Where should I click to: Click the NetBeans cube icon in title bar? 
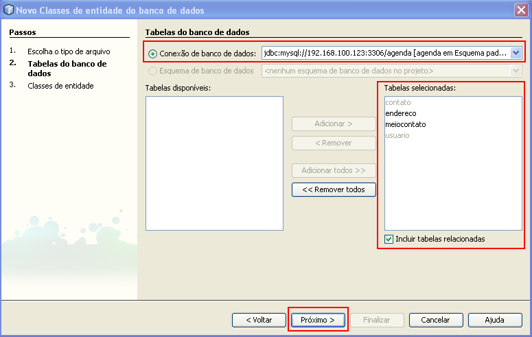click(8, 9)
